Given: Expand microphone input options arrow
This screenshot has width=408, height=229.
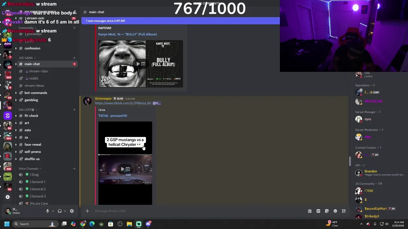Looking at the screenshot, I should 53,211.
